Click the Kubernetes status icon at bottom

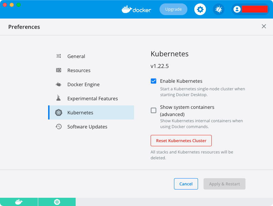click(57, 202)
